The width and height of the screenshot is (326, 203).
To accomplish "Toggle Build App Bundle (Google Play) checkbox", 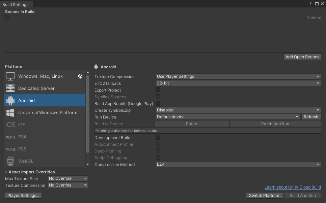I will [x=158, y=104].
